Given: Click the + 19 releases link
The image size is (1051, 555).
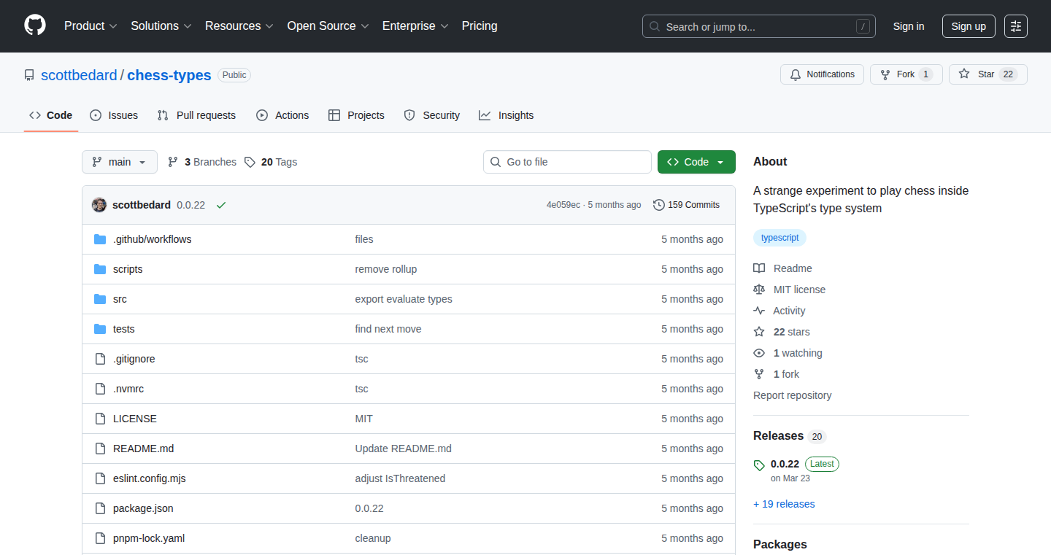Looking at the screenshot, I should click(x=784, y=504).
